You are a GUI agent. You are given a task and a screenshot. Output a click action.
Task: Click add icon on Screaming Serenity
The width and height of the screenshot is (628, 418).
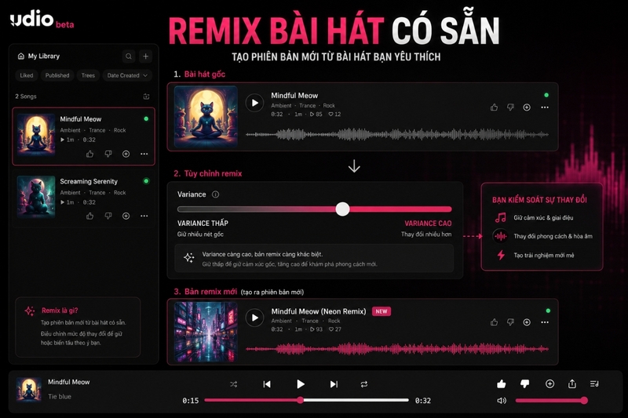(x=126, y=216)
